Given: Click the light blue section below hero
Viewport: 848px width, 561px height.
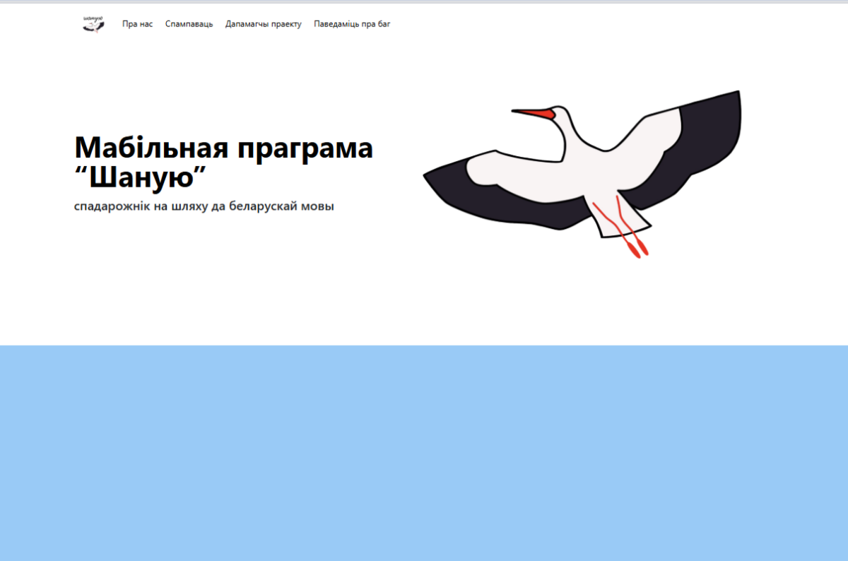Looking at the screenshot, I should (x=424, y=452).
